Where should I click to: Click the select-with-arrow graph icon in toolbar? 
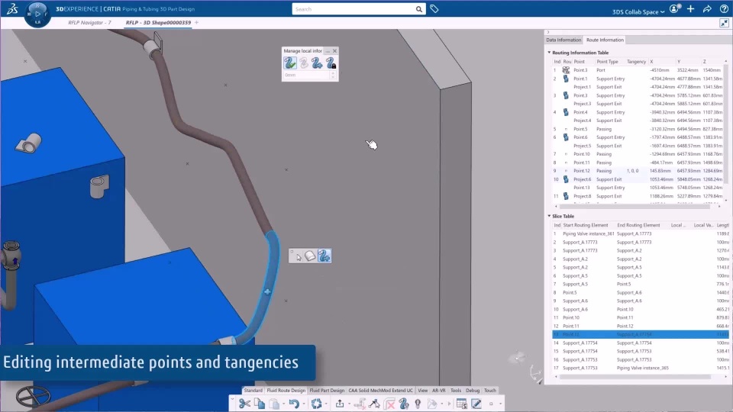pyautogui.click(x=374, y=404)
